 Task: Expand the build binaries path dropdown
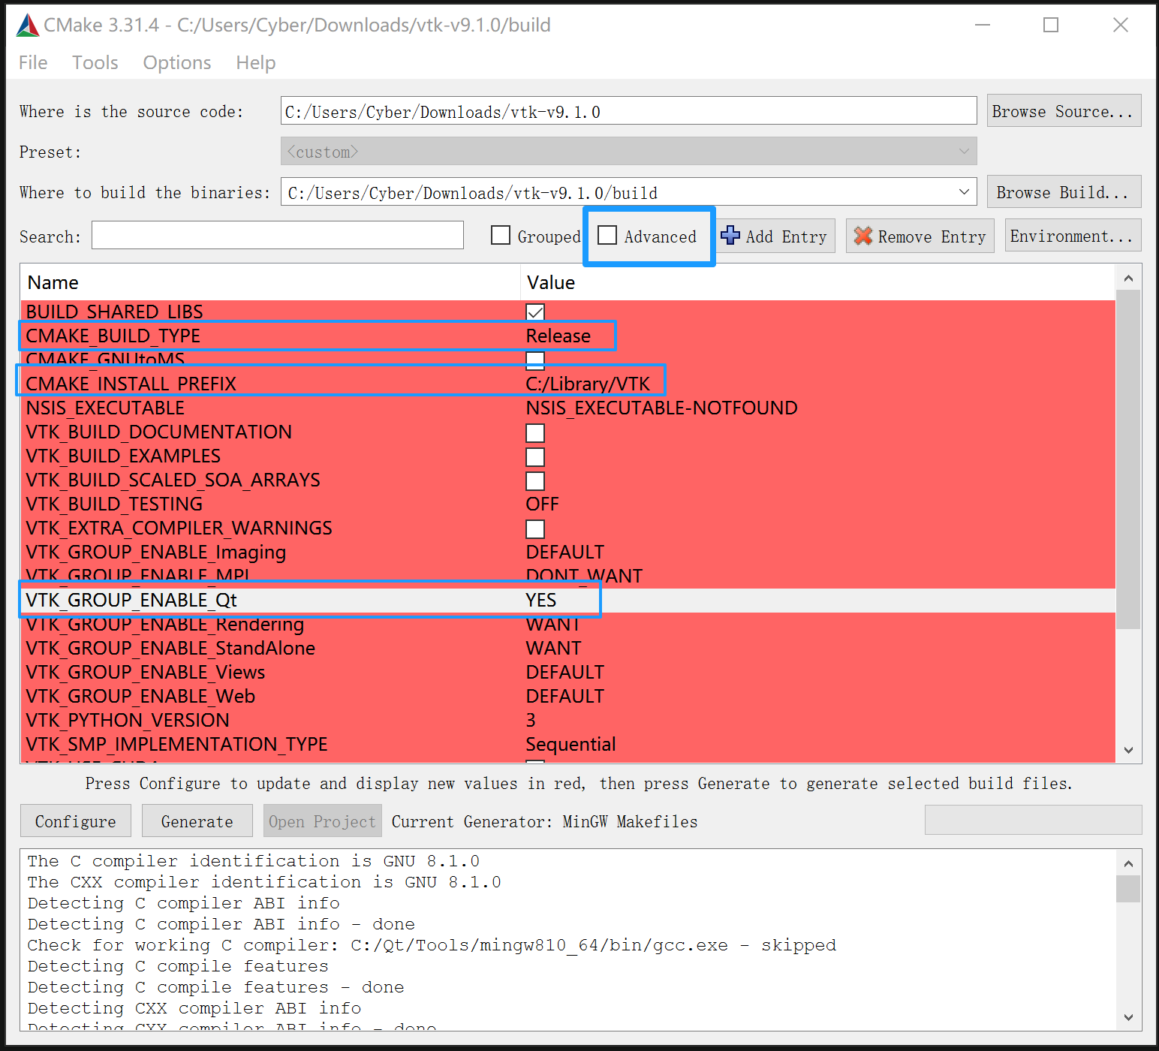964,192
